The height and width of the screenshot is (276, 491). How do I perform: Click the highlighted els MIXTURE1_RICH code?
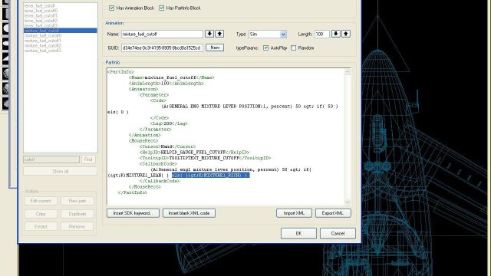tap(210, 176)
